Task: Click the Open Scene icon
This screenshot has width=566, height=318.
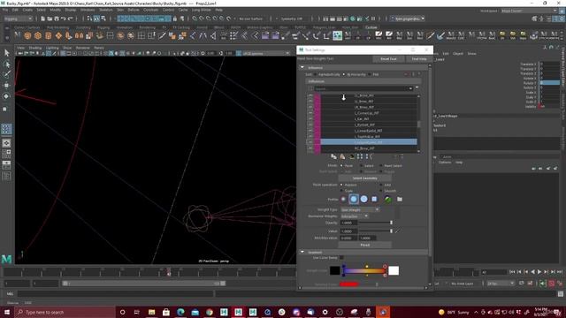Action: pyautogui.click(x=50, y=19)
